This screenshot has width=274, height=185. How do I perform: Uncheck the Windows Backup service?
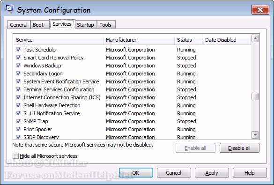point(18,66)
